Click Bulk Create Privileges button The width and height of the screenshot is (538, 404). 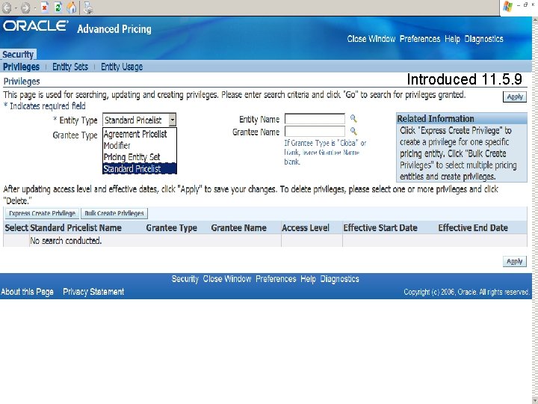tap(114, 213)
